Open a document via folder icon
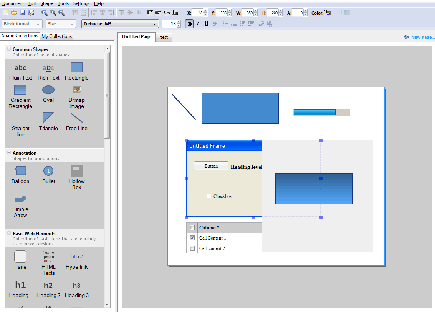This screenshot has height=312, width=435. [x=14, y=13]
